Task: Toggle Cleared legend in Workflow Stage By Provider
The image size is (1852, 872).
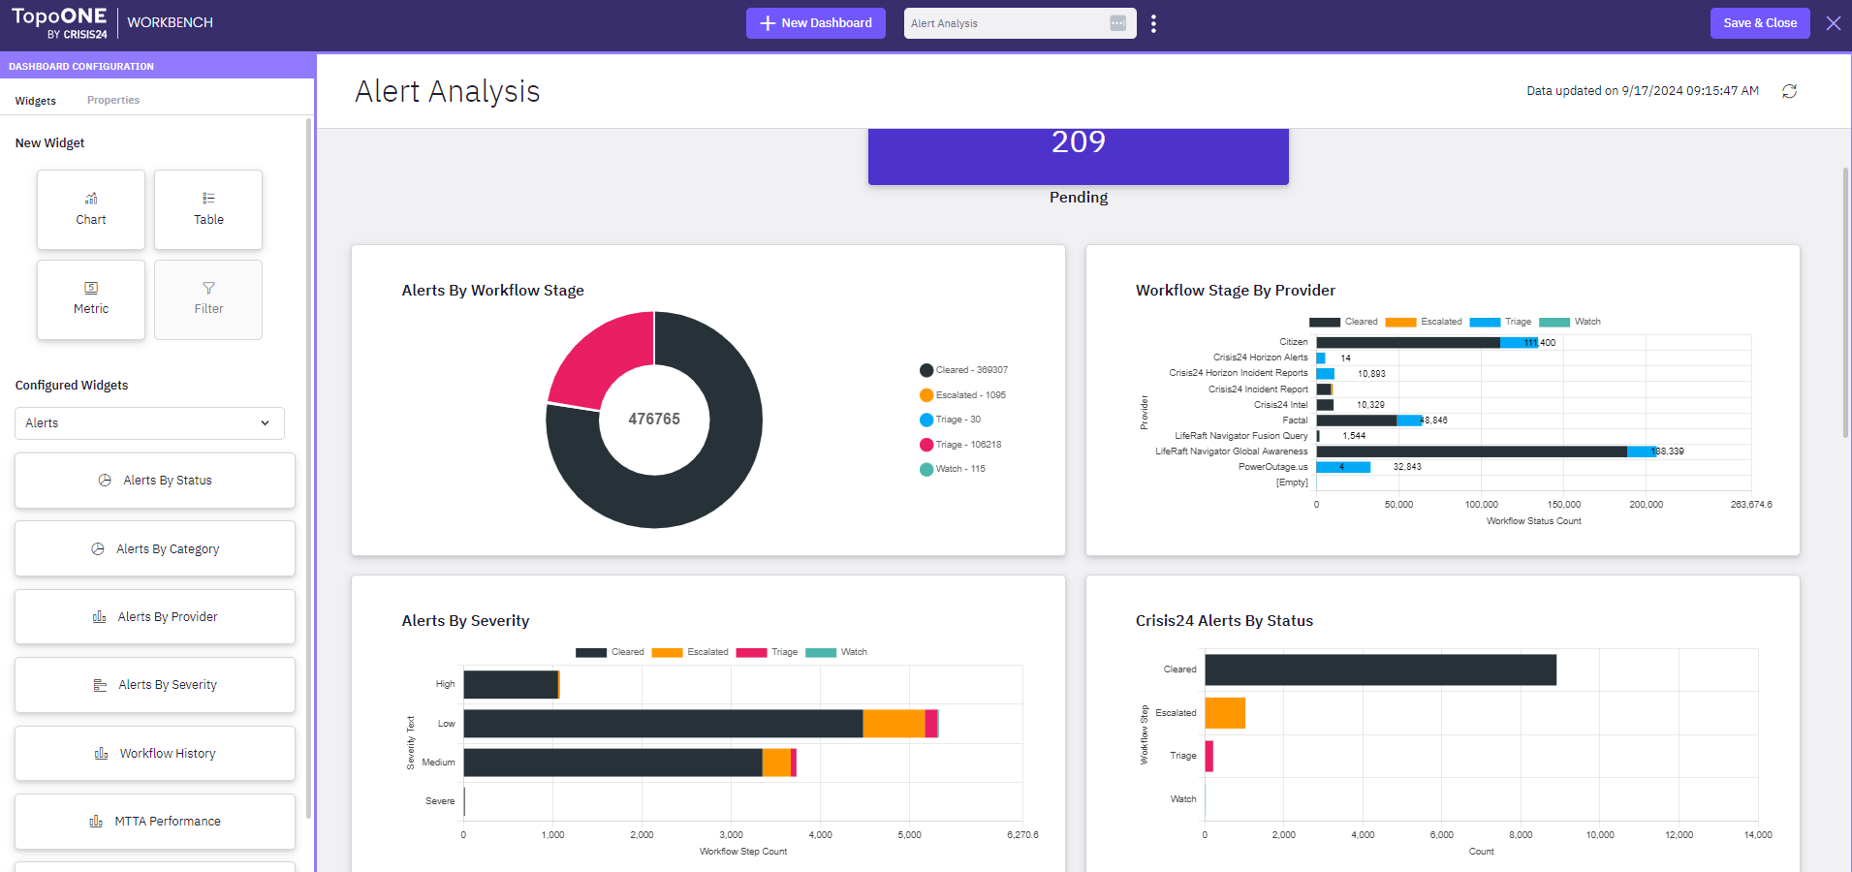Action: 1343,322
